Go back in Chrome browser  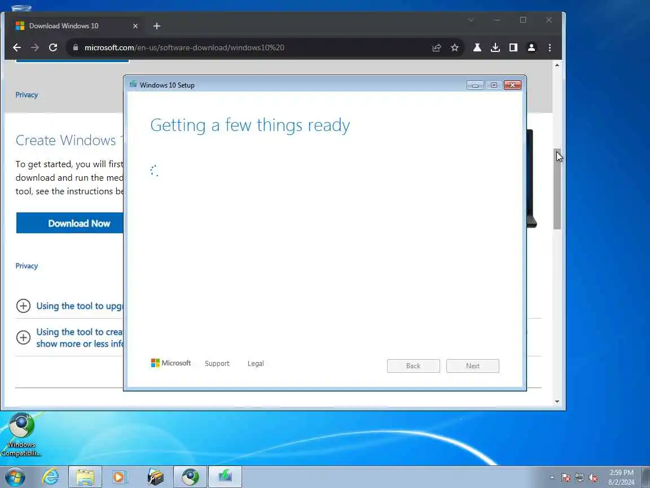click(x=16, y=47)
